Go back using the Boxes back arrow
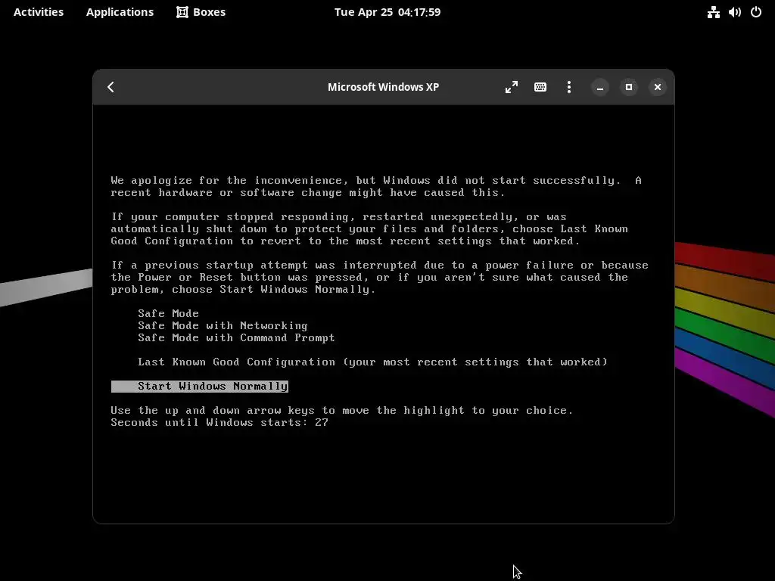Image resolution: width=775 pixels, height=581 pixels. point(110,87)
